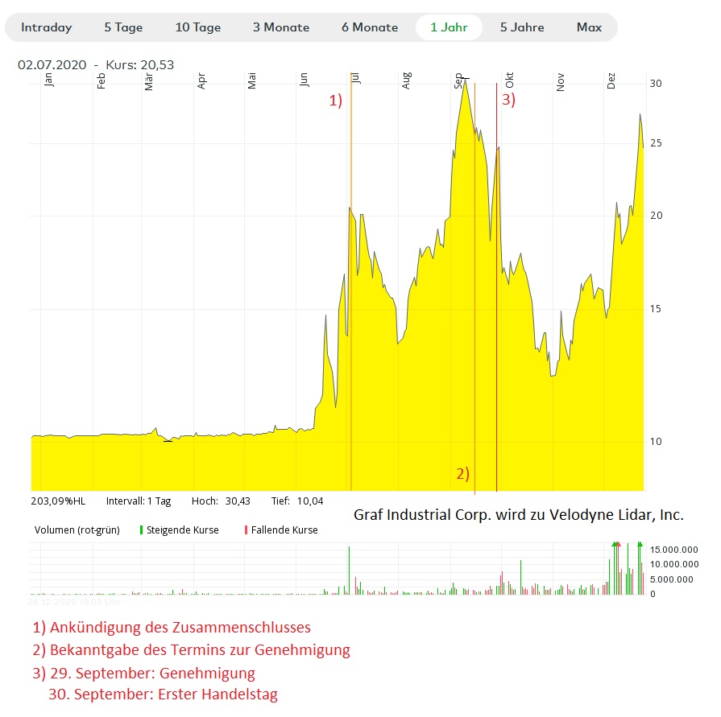Click the Intervall: 1 Tag label
This screenshot has height=717, width=721.
tap(139, 501)
